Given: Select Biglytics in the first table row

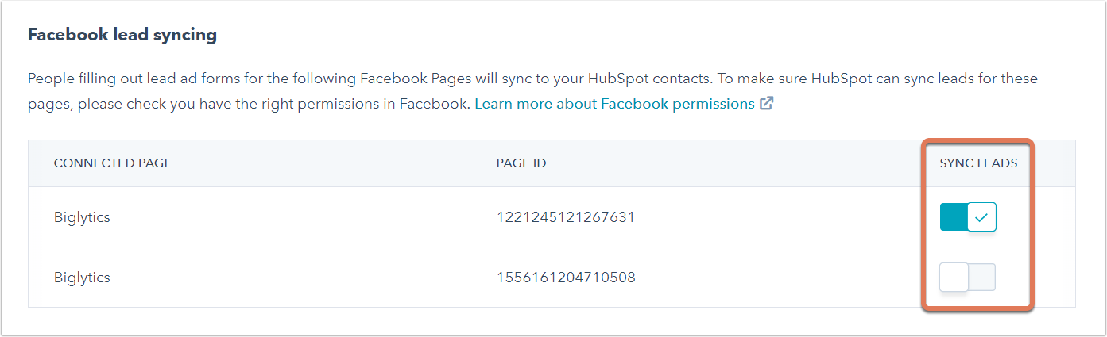Looking at the screenshot, I should 82,217.
